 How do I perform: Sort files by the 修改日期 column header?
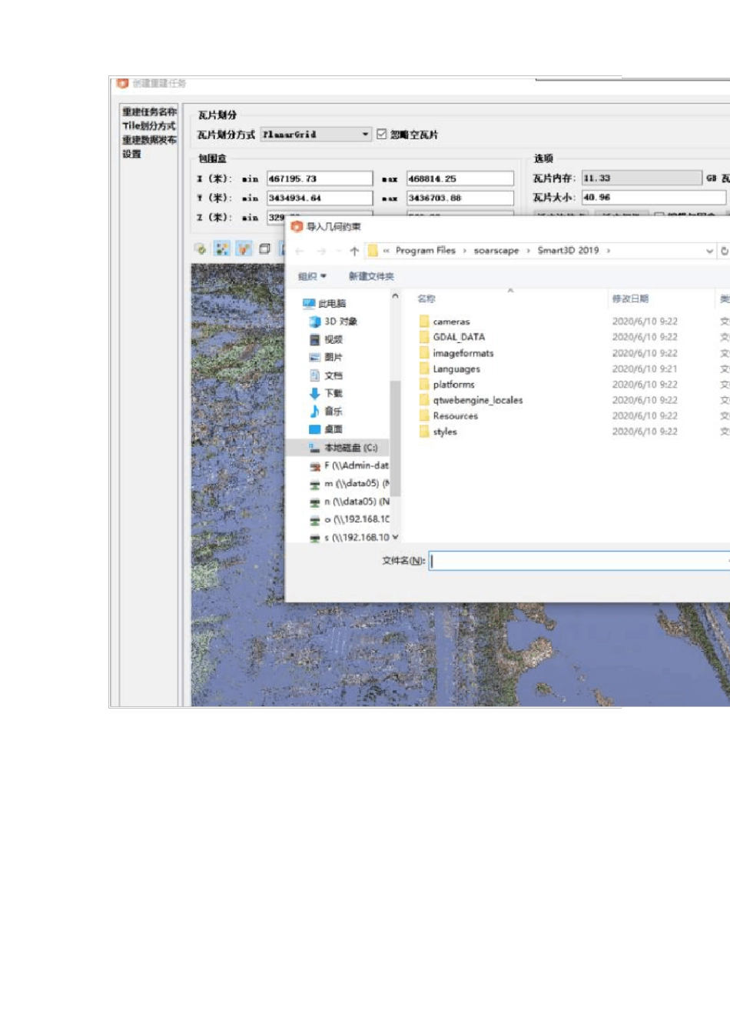point(630,299)
